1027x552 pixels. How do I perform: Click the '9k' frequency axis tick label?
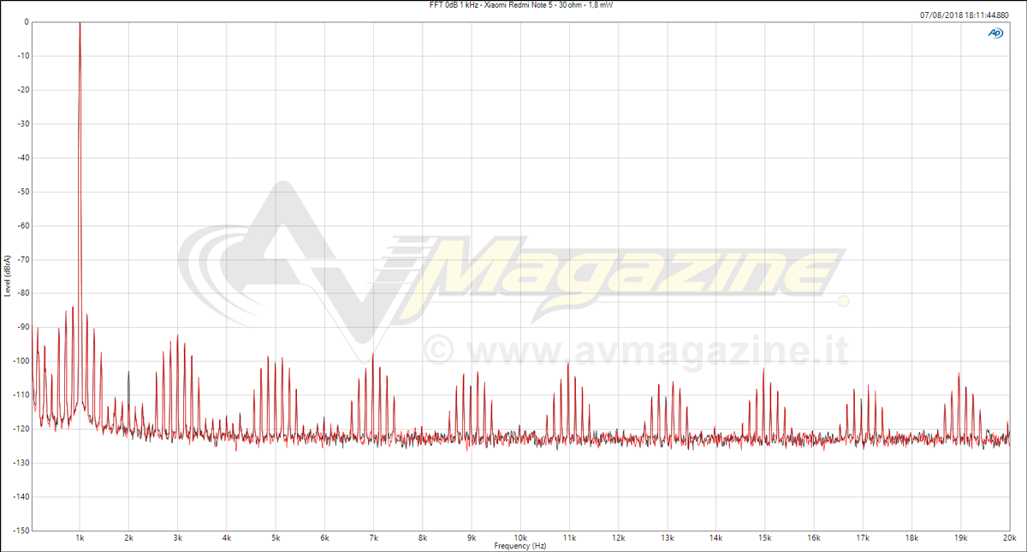pos(472,538)
